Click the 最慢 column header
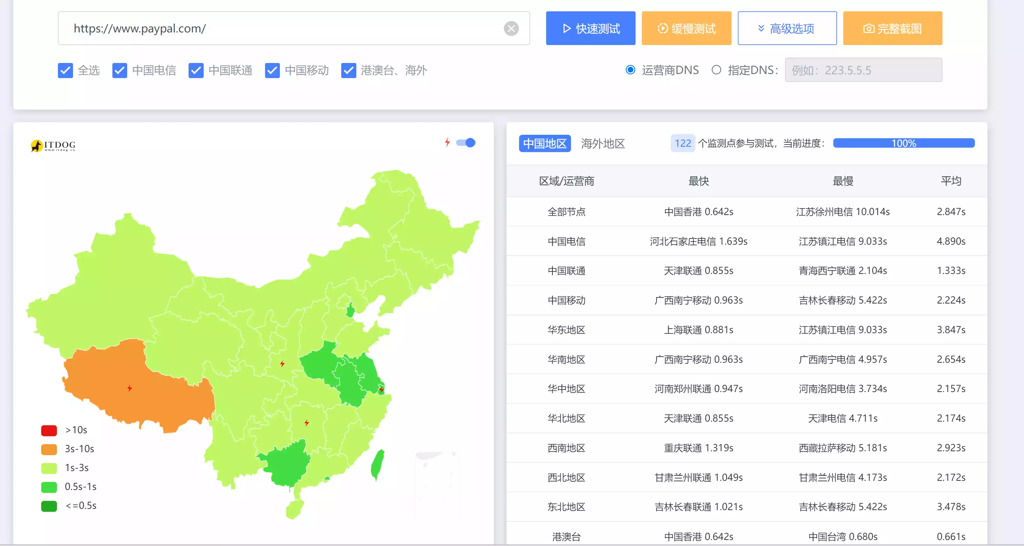1024x546 pixels. (843, 181)
